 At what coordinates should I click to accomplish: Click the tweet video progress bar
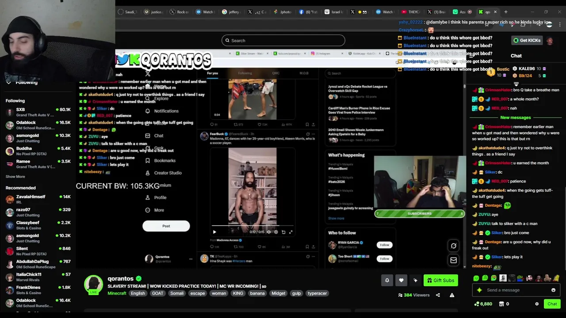click(252, 226)
